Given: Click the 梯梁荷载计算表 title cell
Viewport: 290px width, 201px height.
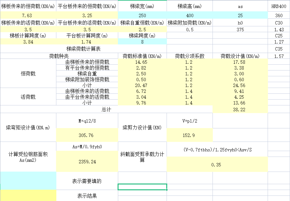Looking at the screenshot, I should pos(83,49).
